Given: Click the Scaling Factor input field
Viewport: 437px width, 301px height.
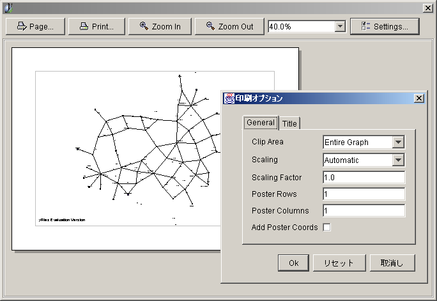Looking at the screenshot, I should [364, 177].
